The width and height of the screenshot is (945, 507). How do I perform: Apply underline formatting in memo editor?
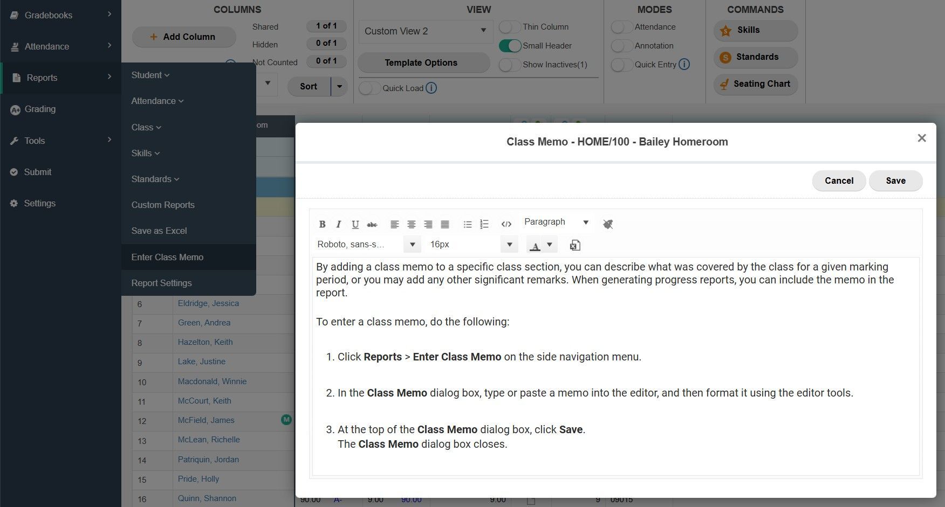tap(355, 224)
